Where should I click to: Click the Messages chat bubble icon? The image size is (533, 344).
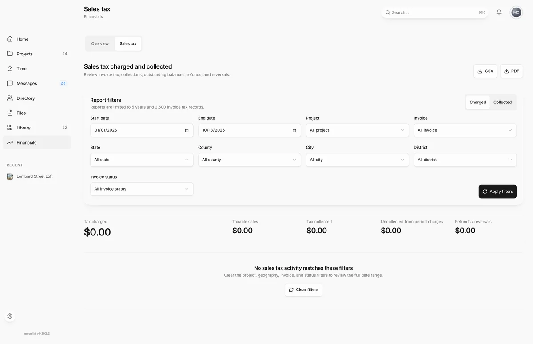pyautogui.click(x=10, y=83)
